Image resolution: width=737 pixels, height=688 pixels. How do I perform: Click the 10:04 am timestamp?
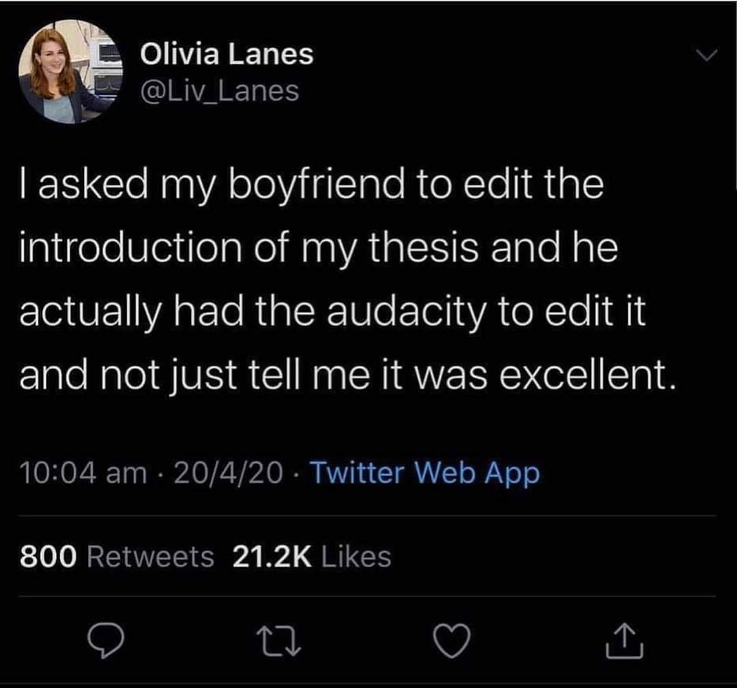83,473
